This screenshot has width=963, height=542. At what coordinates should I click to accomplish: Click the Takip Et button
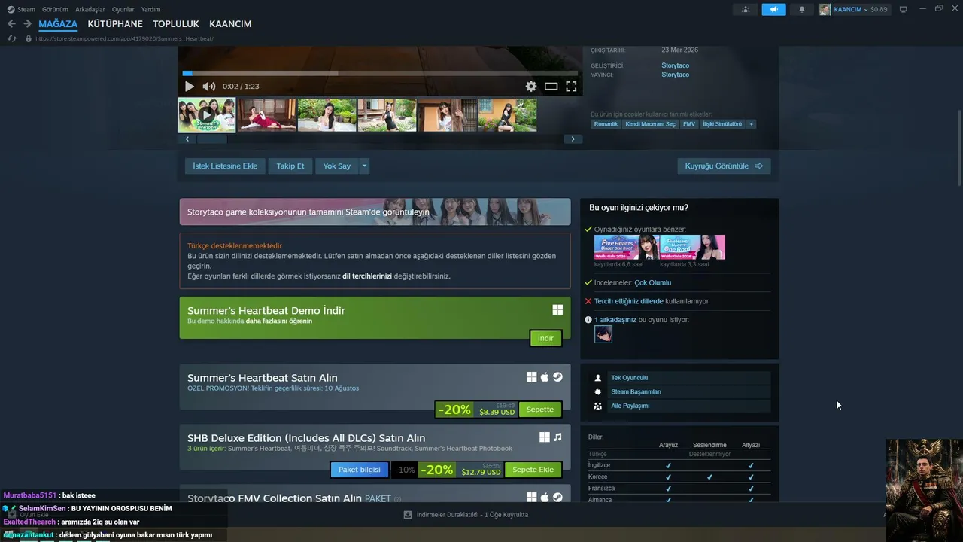pyautogui.click(x=290, y=166)
